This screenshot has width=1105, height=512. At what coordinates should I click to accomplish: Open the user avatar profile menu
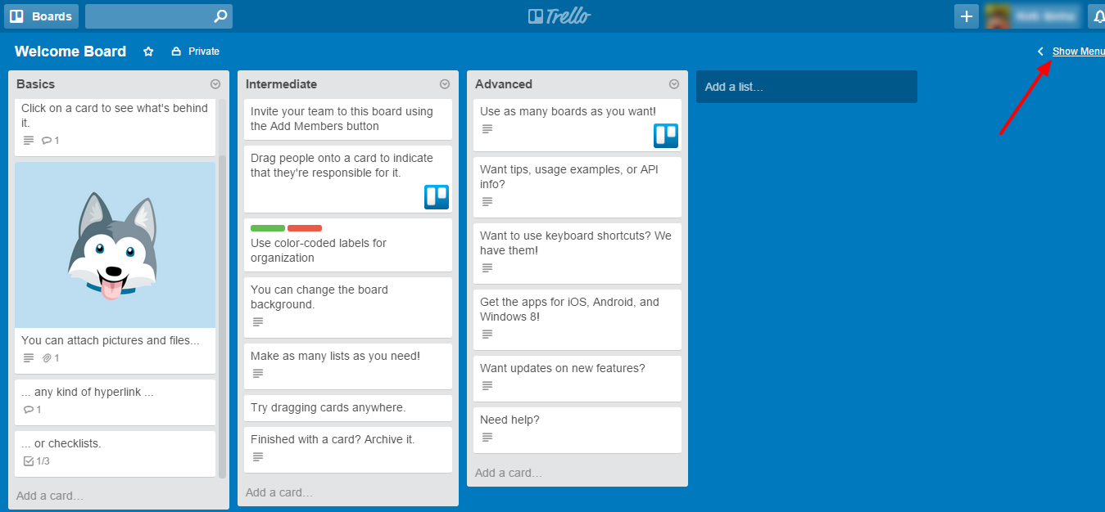(1032, 16)
